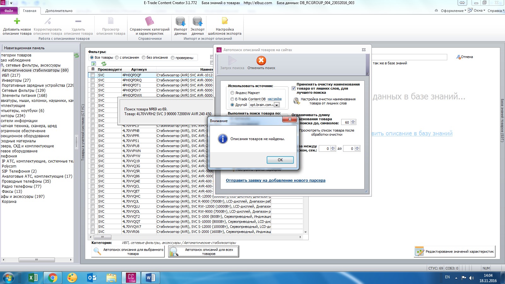Open Paint from the taskbar
This screenshot has height=284, width=505.
tap(72, 278)
